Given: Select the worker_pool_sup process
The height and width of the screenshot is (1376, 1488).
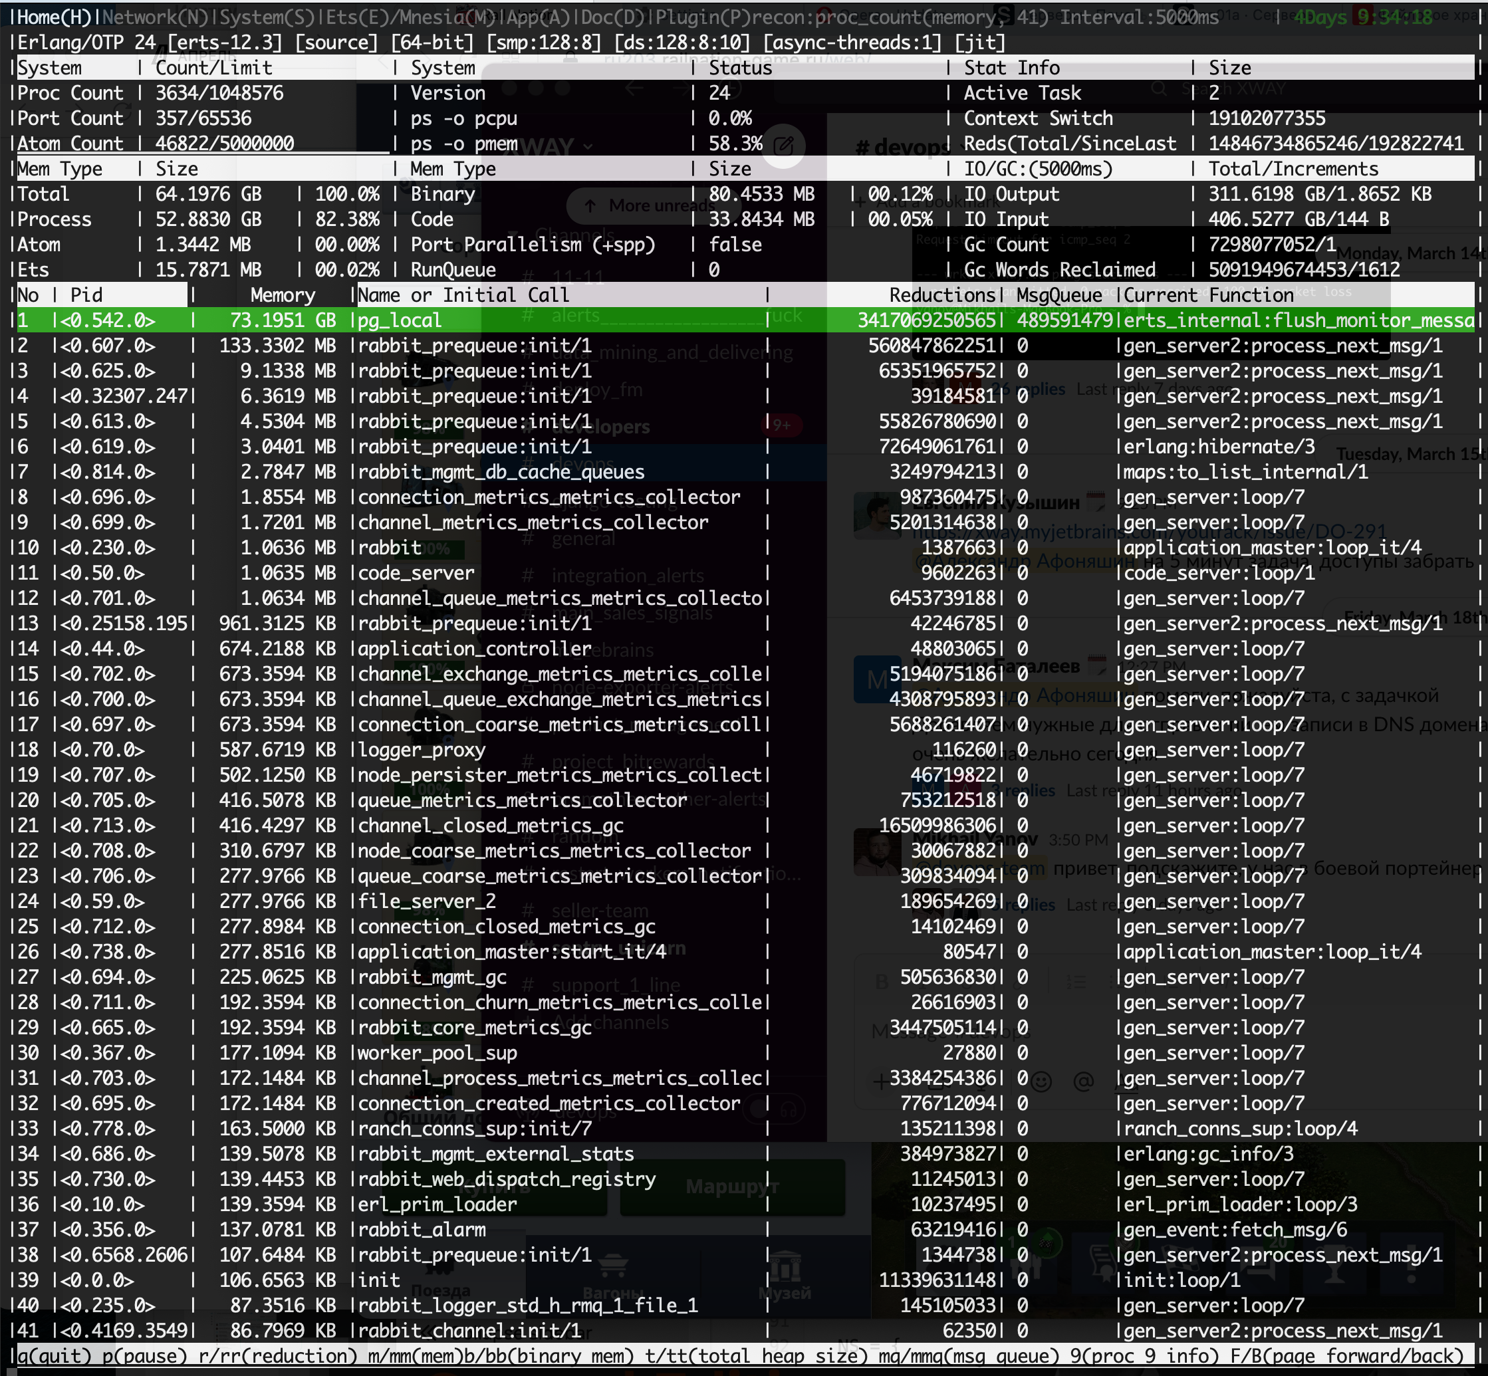Looking at the screenshot, I should [437, 1053].
